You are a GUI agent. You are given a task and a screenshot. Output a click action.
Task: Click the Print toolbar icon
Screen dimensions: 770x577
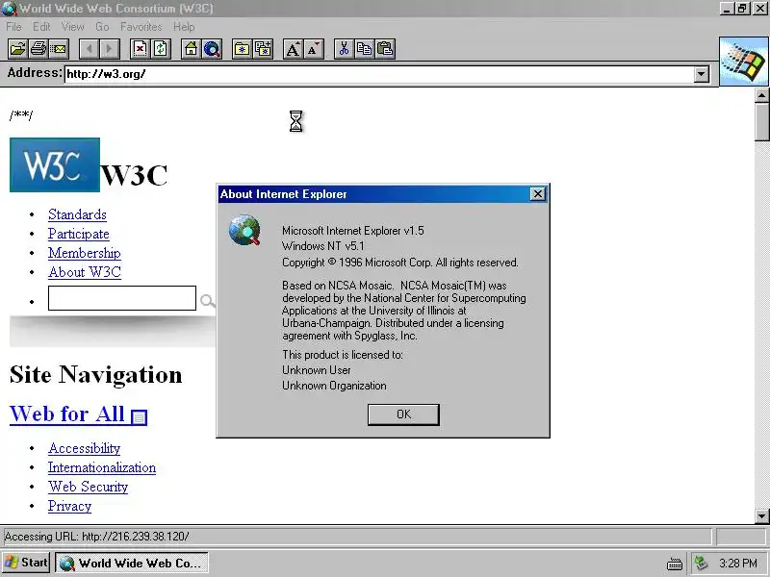(x=38, y=49)
